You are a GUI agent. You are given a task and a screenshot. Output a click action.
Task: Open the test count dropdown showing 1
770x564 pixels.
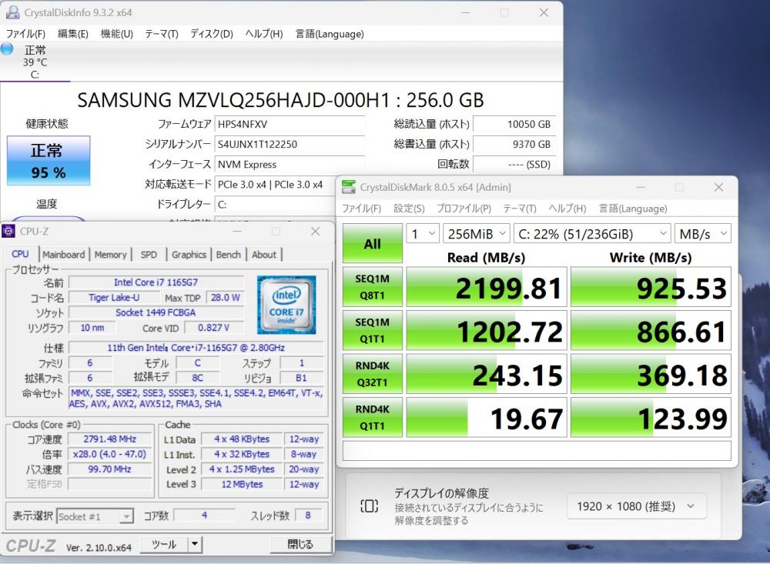coord(422,234)
